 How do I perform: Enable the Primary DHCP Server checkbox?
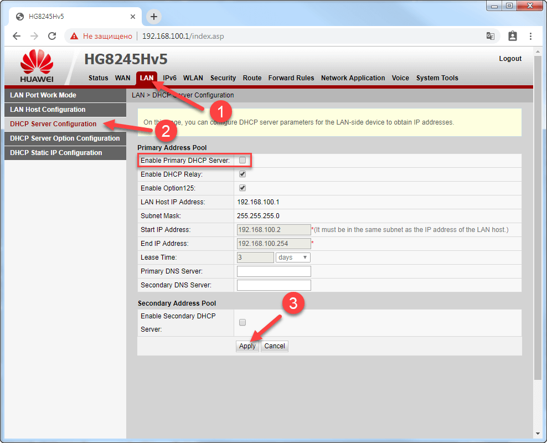242,159
